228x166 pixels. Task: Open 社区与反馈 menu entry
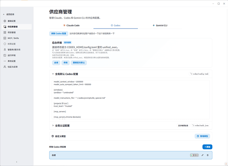click(x=17, y=67)
